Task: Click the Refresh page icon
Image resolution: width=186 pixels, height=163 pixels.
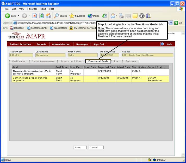Action: coord(41,16)
